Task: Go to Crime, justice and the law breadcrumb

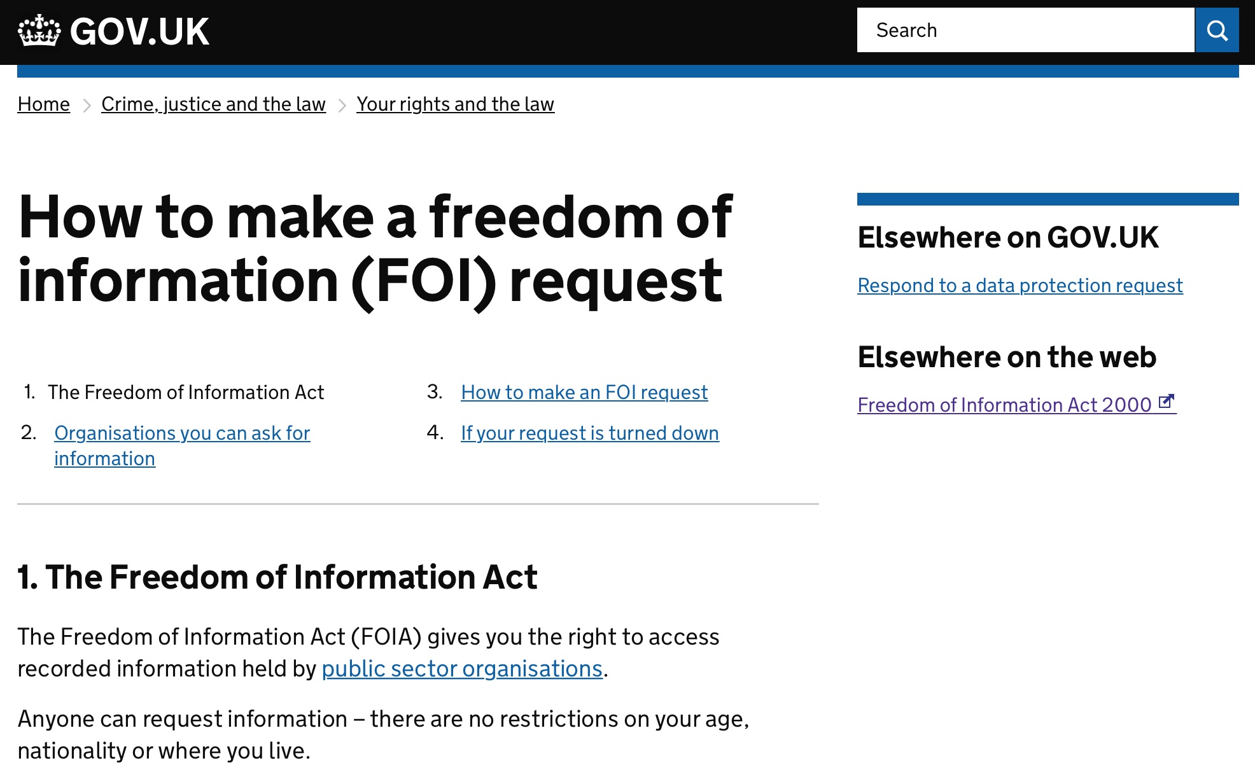Action: 213,104
